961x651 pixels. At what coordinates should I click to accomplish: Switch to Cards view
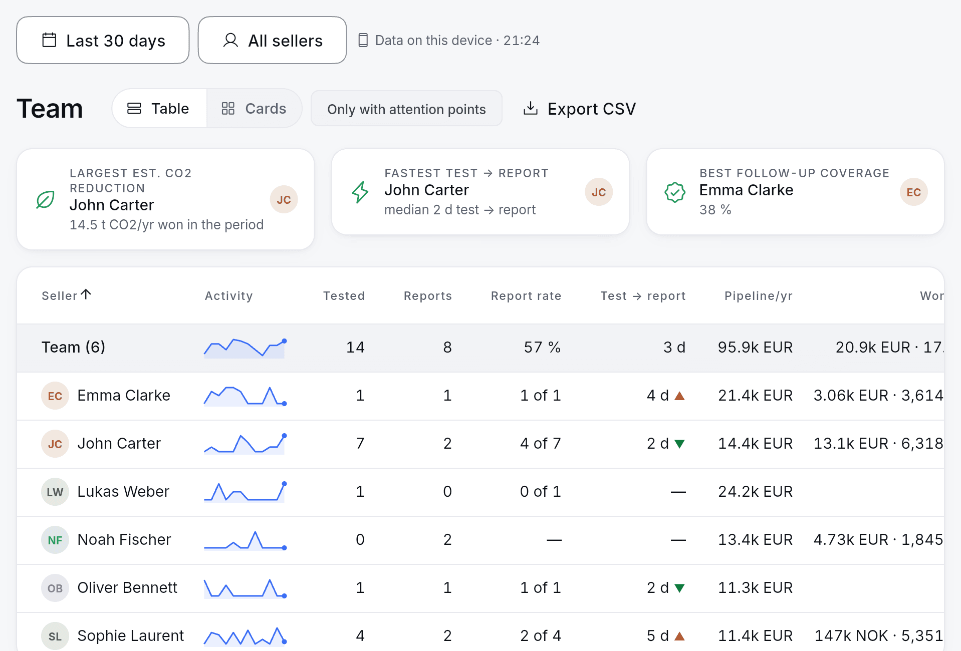click(254, 108)
